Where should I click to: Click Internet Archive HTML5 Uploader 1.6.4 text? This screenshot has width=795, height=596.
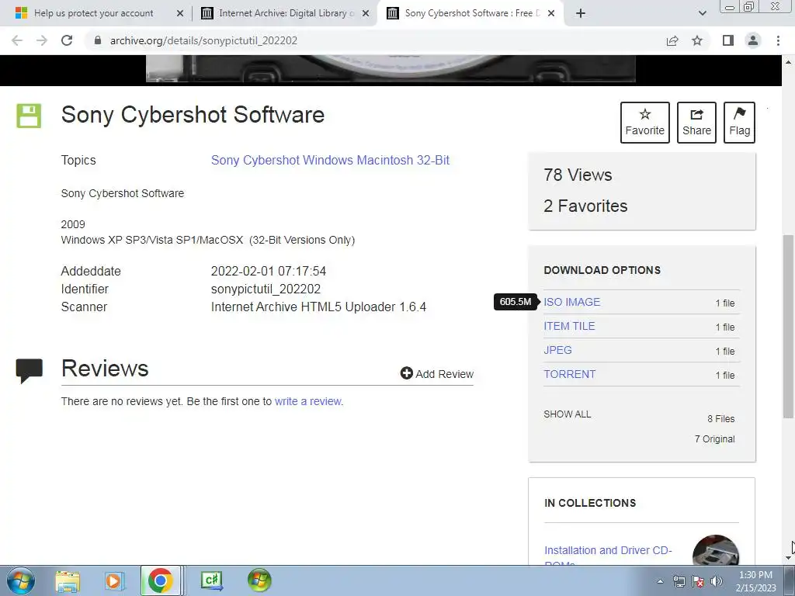coord(318,307)
